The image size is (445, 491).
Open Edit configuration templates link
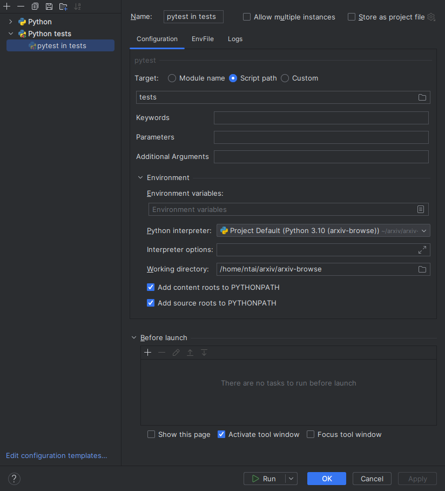pos(57,455)
